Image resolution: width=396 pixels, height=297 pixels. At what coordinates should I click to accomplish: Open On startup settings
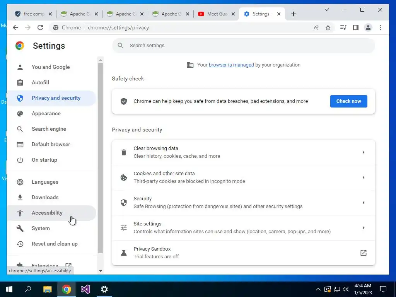point(51,160)
